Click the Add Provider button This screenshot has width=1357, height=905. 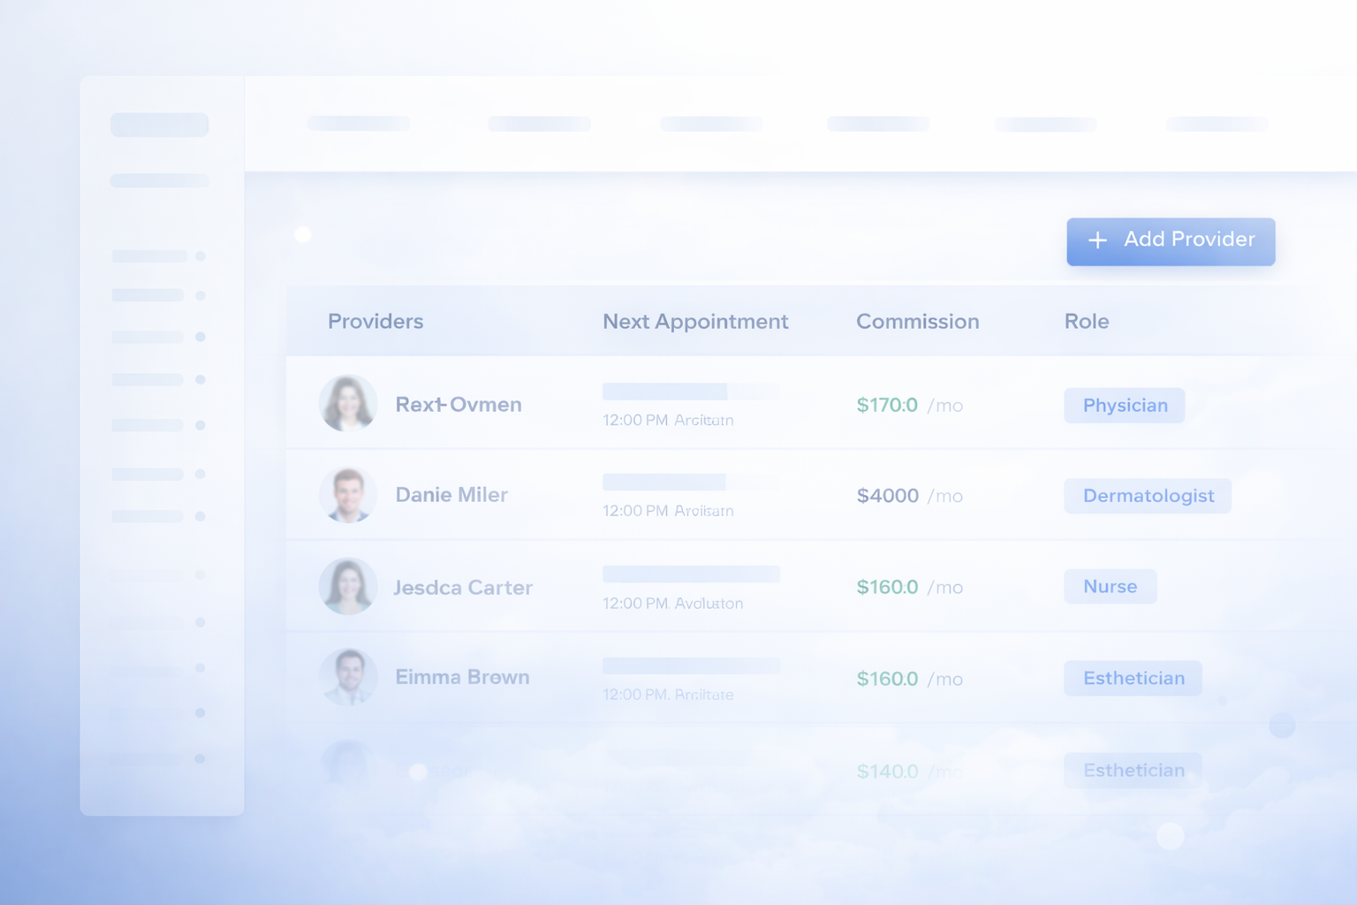click(x=1171, y=241)
